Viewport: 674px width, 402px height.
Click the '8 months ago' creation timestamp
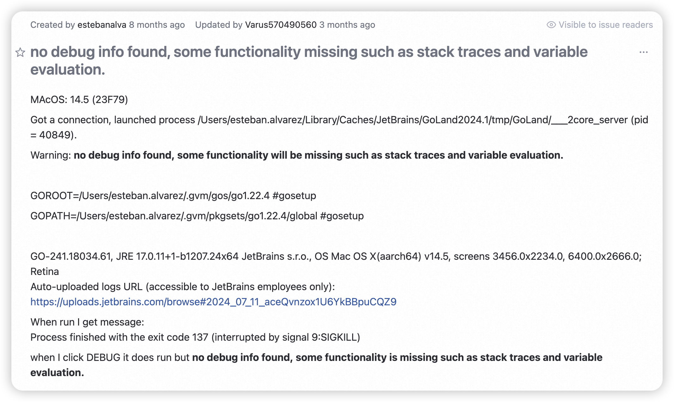click(157, 25)
